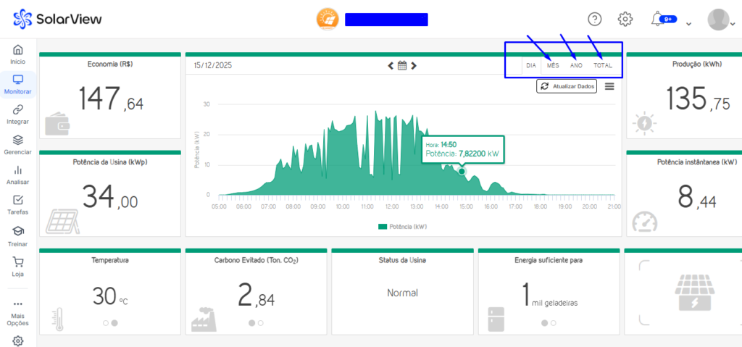Open settings gear in top header
This screenshot has width=742, height=347.
(625, 19)
